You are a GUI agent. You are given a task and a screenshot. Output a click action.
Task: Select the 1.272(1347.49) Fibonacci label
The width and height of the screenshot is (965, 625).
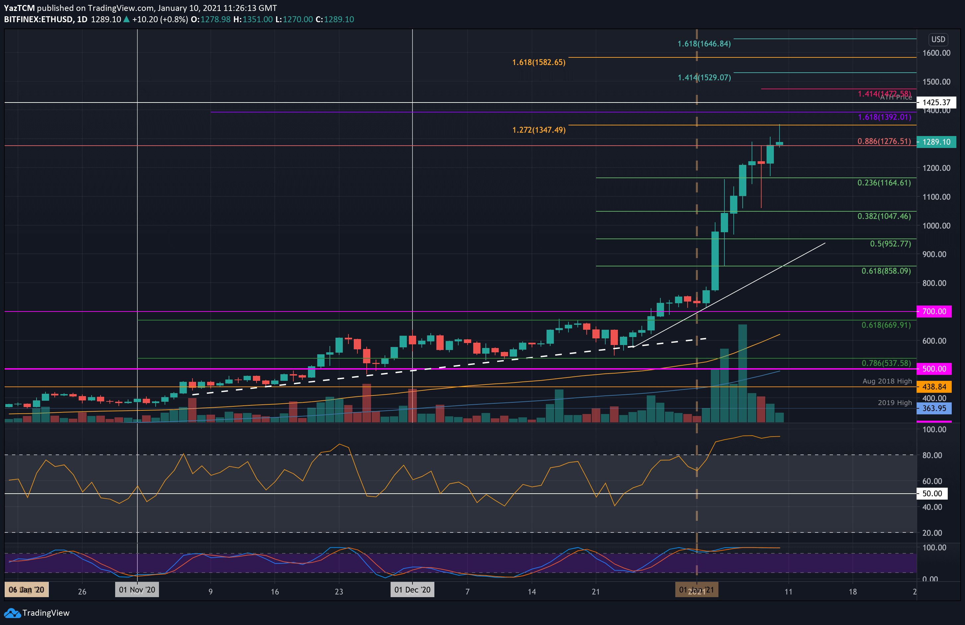coord(539,130)
